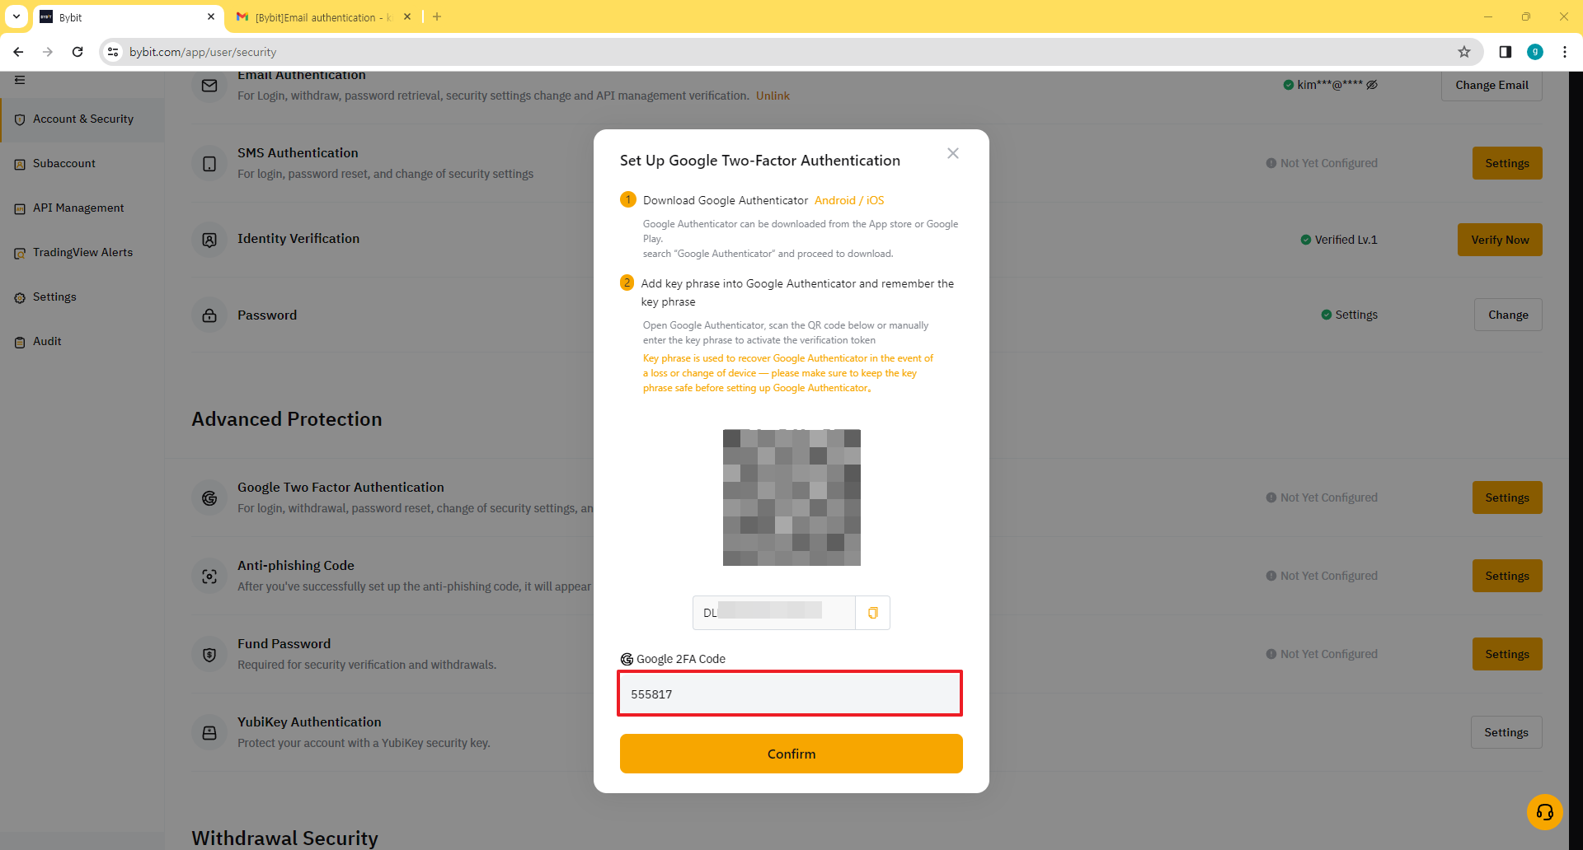Click the QR code image
1583x850 pixels.
coord(791,497)
